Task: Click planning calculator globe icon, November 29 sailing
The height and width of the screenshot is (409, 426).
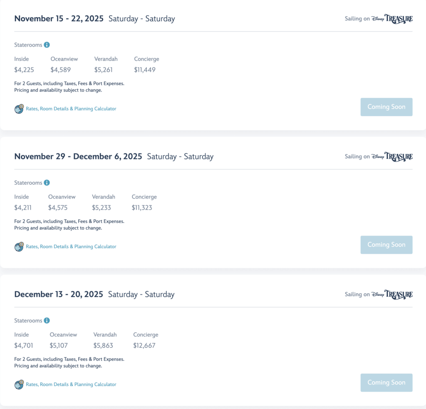Action: pos(19,247)
